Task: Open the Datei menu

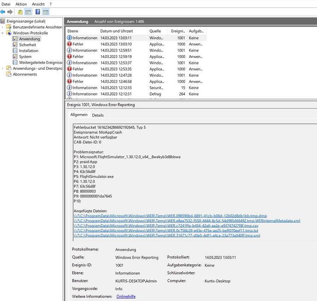Action: point(6,4)
